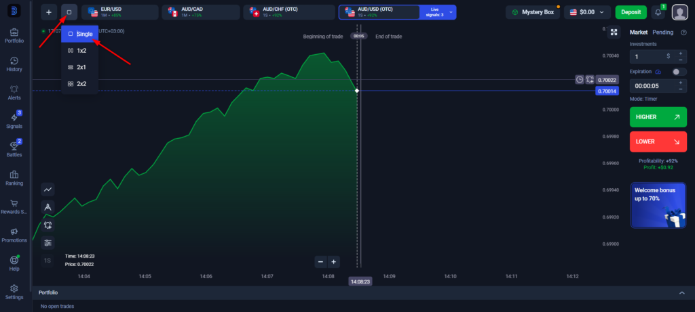
Task: Click the green Deposit button
Action: [x=631, y=12]
